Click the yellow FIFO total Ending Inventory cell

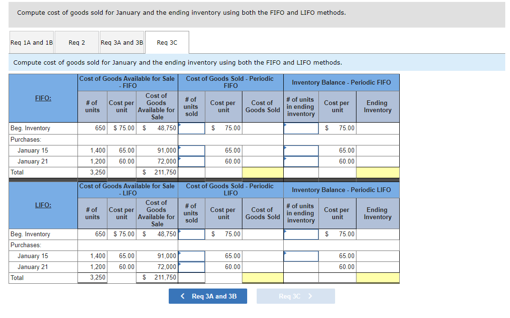(377, 172)
